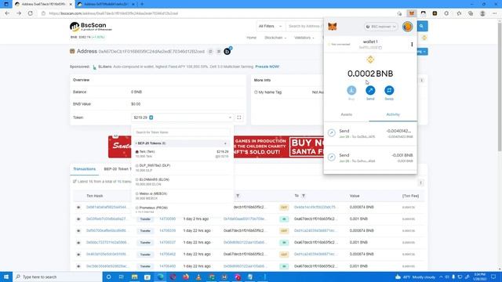The image size is (502, 282).
Task: Click the Search for Token Name field
Action: coord(181,132)
